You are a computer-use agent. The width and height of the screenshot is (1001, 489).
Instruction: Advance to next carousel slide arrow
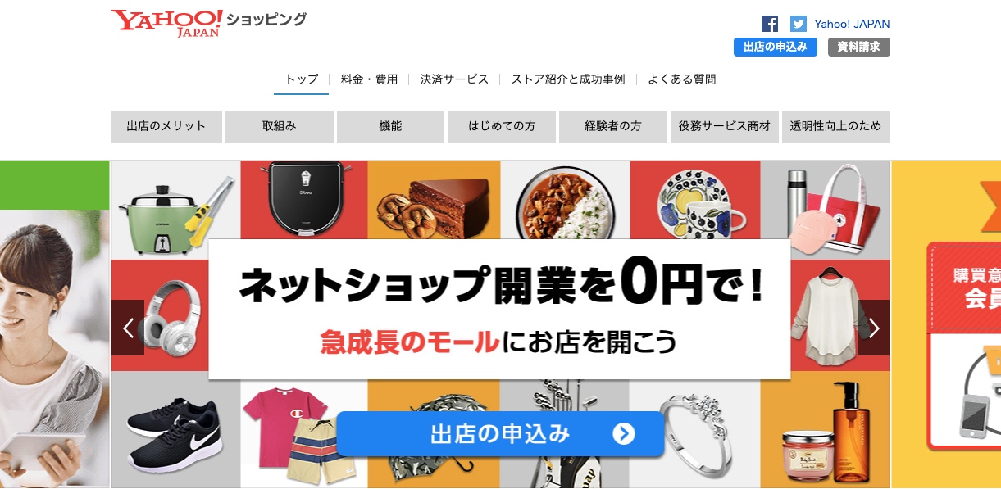(874, 328)
